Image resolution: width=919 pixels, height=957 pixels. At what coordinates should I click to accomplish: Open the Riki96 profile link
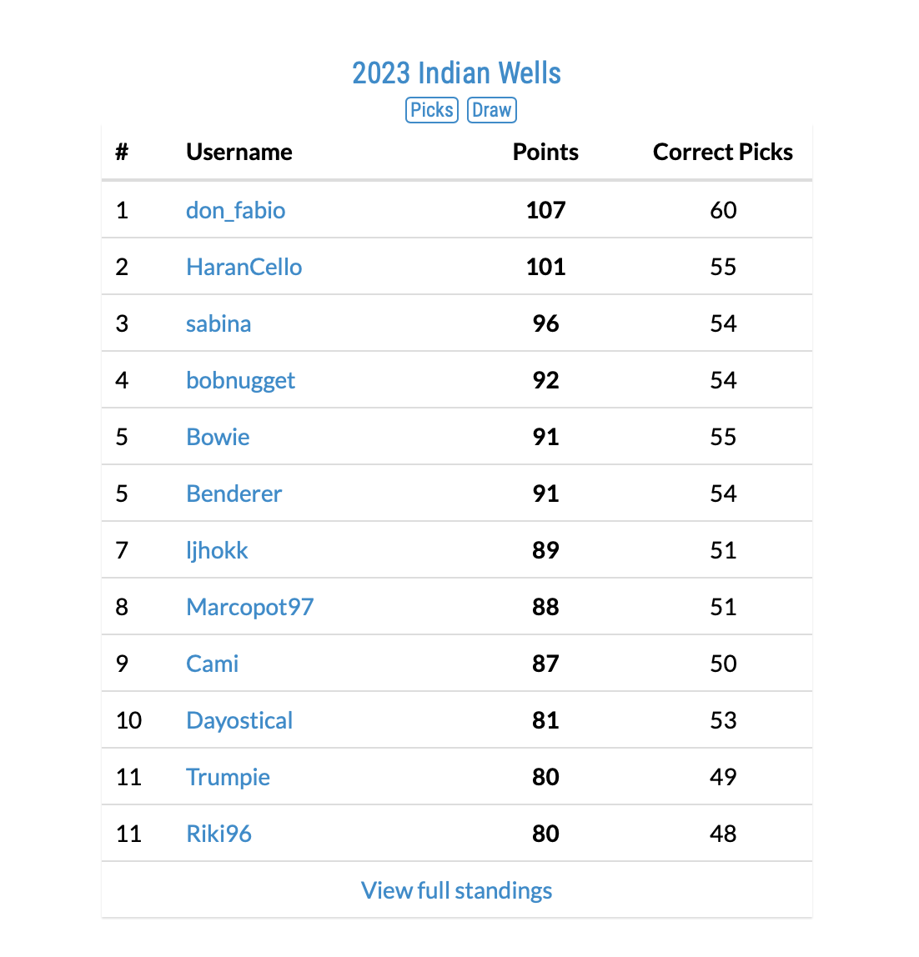coord(218,834)
